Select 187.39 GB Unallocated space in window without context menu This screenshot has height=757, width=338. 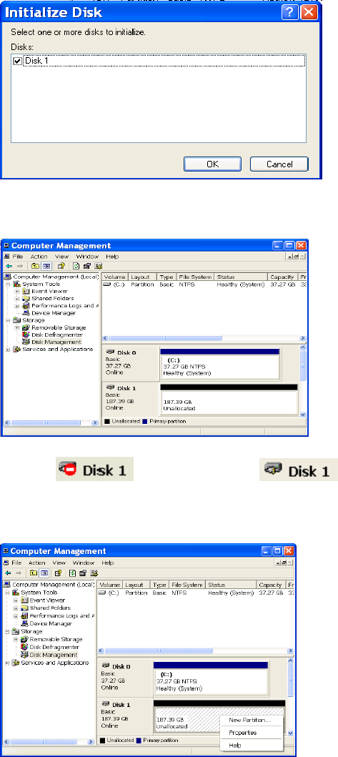click(x=229, y=402)
